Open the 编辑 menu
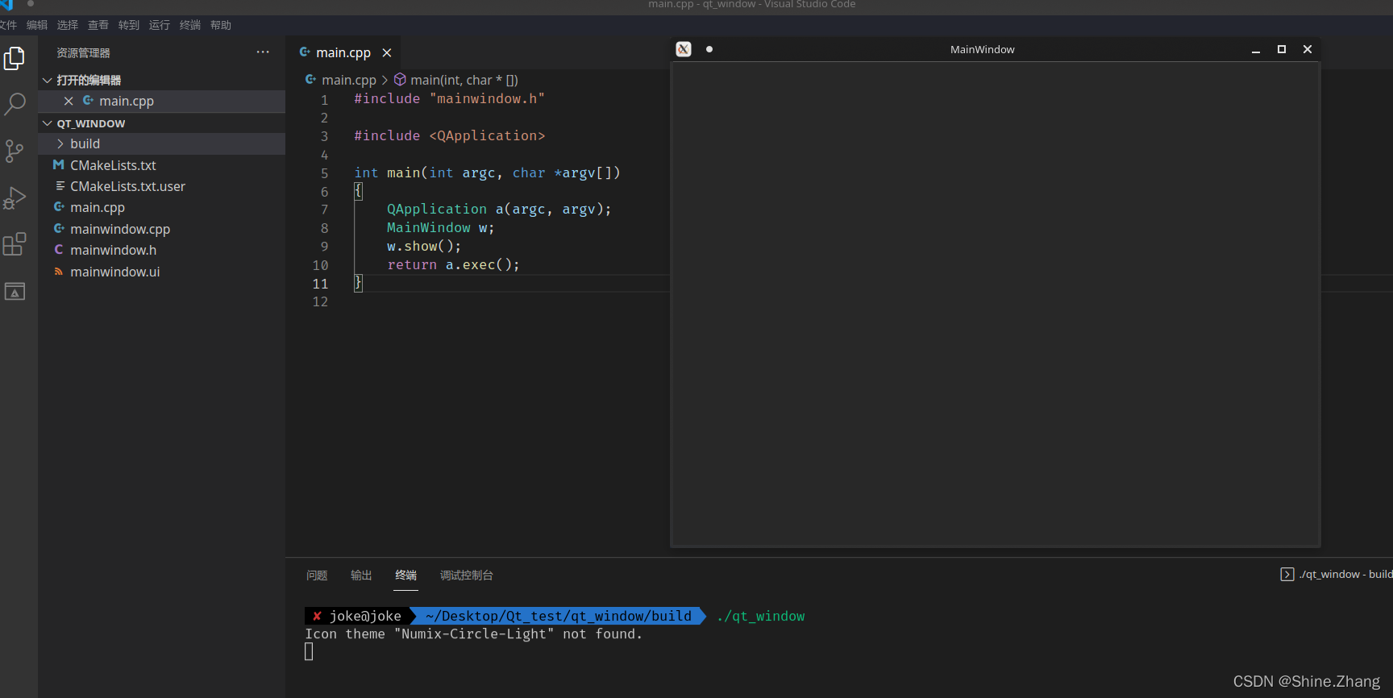Screen dimensions: 1393x698 (x=37, y=25)
